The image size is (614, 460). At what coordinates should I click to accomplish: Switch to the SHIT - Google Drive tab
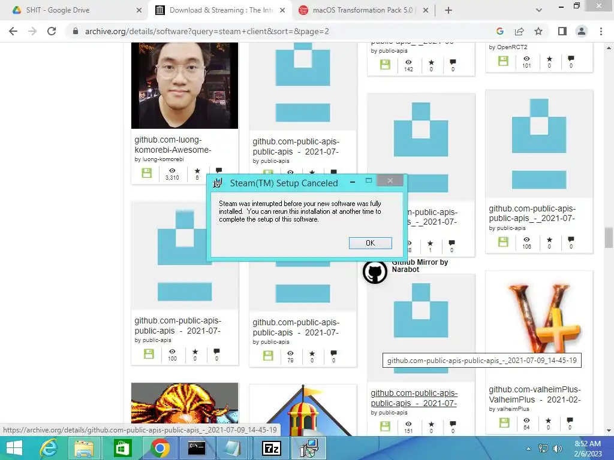58,10
